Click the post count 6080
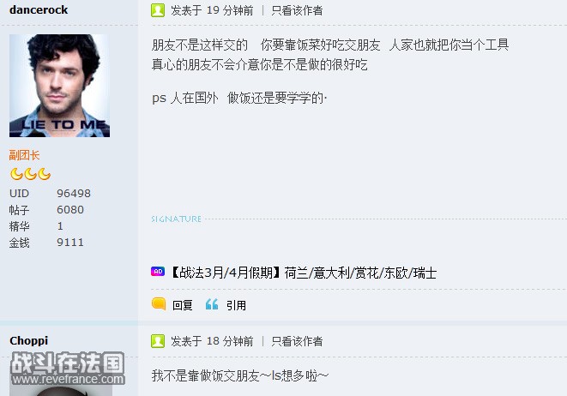This screenshot has width=567, height=396. tap(70, 209)
